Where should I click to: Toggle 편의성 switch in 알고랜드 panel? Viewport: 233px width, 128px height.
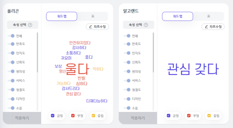click(127, 71)
